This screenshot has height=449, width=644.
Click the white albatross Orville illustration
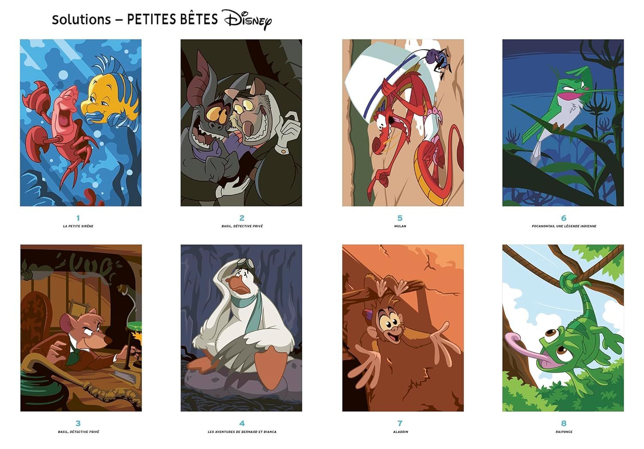click(x=241, y=328)
